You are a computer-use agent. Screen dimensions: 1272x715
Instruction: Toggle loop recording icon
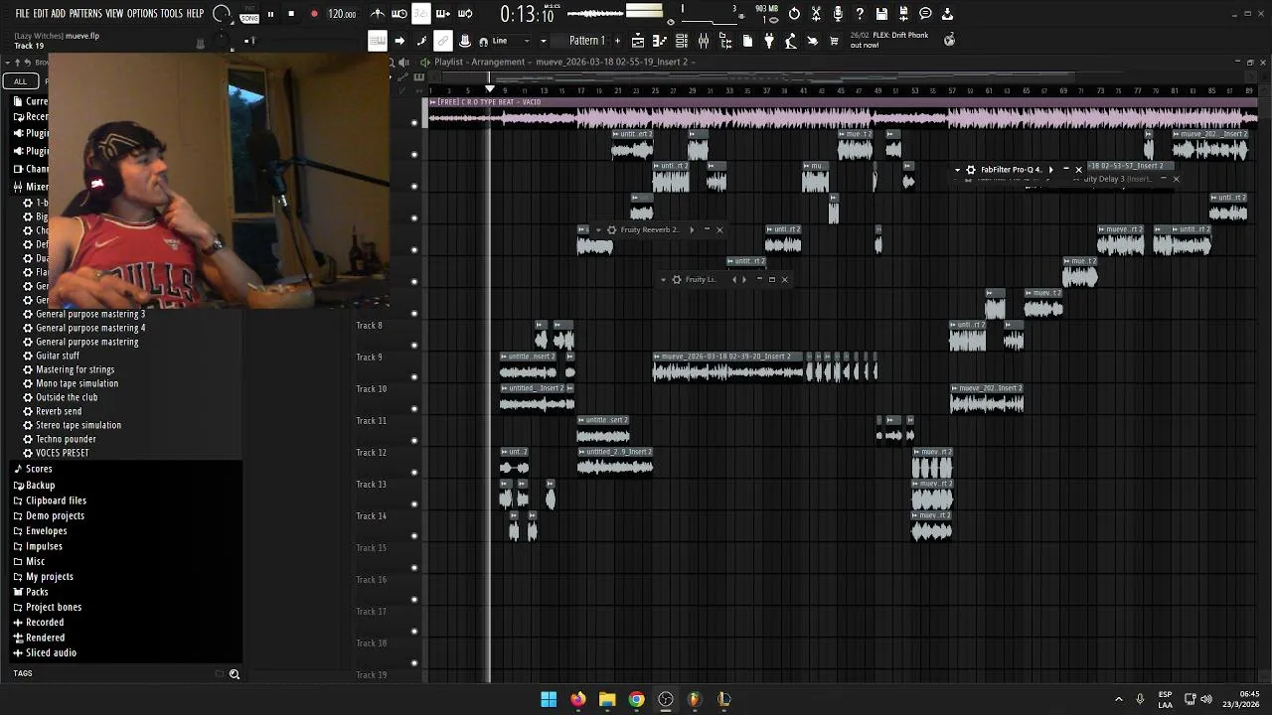click(x=465, y=14)
